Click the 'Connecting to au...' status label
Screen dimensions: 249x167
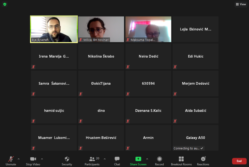pos(188,148)
